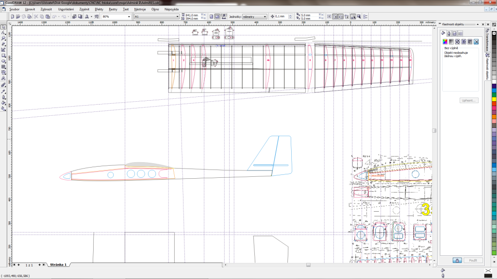Select the Zoom tool in toolbox
The height and width of the screenshot is (279, 497).
click(3, 38)
